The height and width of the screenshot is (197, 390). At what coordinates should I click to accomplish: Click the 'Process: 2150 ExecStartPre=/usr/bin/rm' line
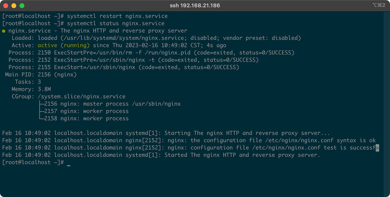coord(151,53)
